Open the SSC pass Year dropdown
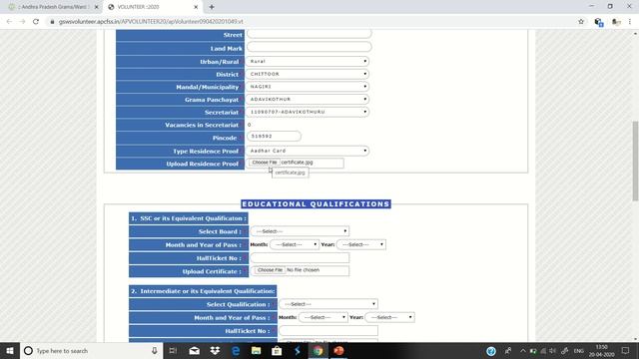The image size is (639, 359). [x=361, y=244]
